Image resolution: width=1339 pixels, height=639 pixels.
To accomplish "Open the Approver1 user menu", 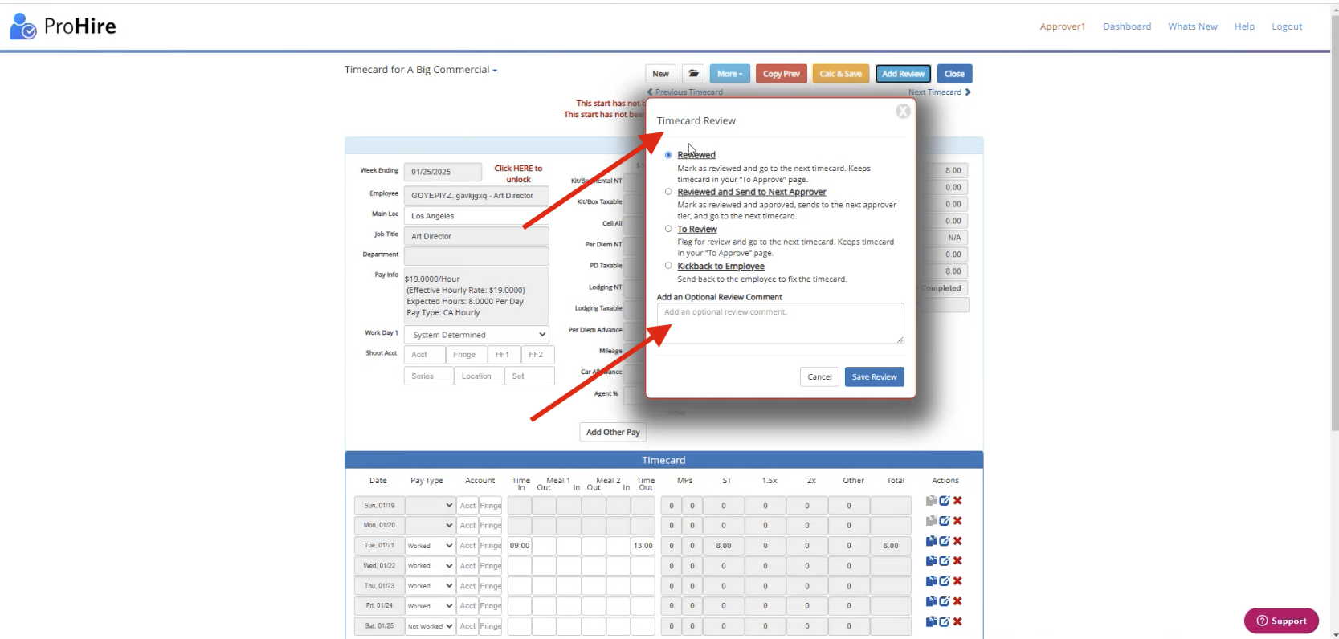I will [x=1062, y=26].
